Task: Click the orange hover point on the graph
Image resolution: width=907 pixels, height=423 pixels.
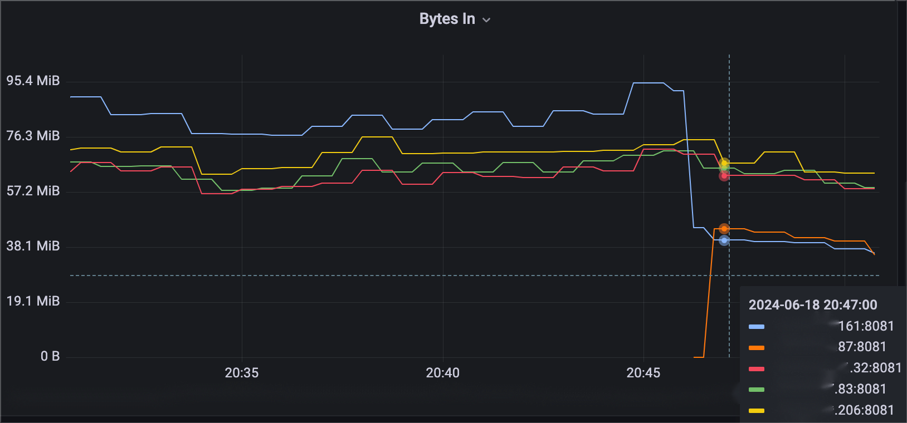Action: (724, 229)
